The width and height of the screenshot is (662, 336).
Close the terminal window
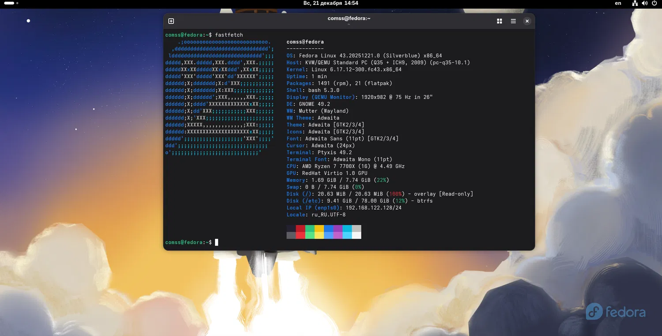pyautogui.click(x=527, y=21)
